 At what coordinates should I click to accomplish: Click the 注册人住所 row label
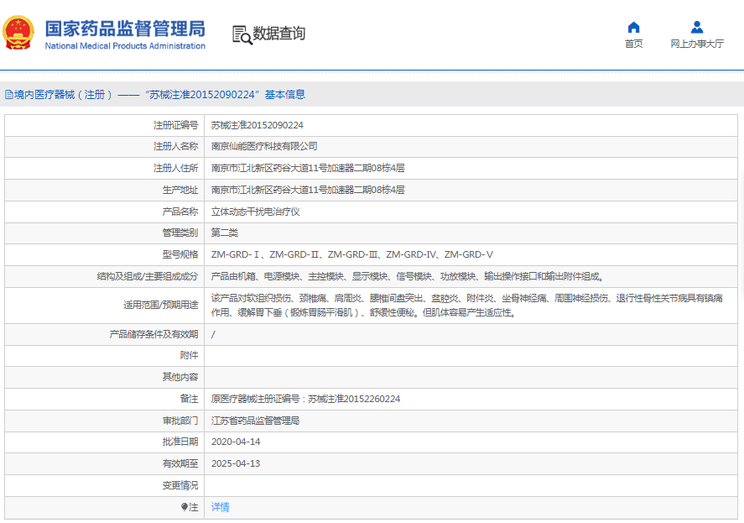point(175,168)
